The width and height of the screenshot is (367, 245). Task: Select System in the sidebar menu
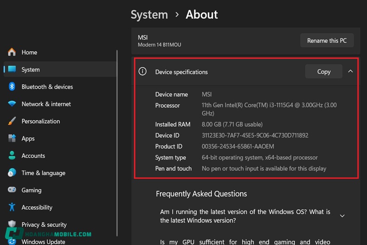coord(31,69)
